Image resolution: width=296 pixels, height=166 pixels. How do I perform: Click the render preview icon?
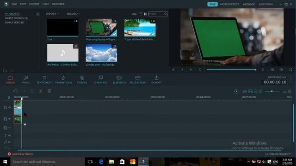pyautogui.click(x=236, y=91)
